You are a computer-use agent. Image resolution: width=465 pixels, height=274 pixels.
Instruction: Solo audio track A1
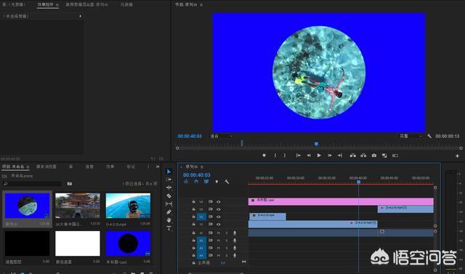tap(227, 233)
